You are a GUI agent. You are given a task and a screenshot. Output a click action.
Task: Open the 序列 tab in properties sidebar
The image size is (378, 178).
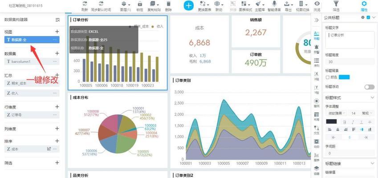317,62
